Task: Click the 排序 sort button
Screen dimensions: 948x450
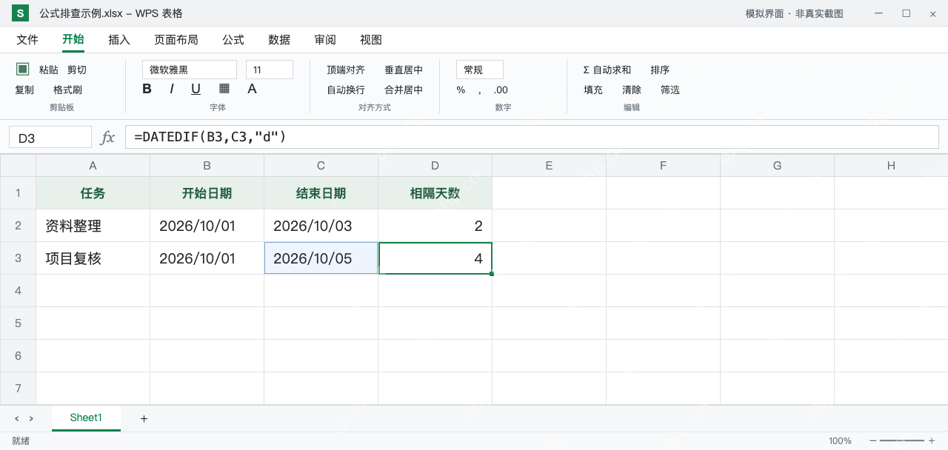Action: tap(660, 70)
